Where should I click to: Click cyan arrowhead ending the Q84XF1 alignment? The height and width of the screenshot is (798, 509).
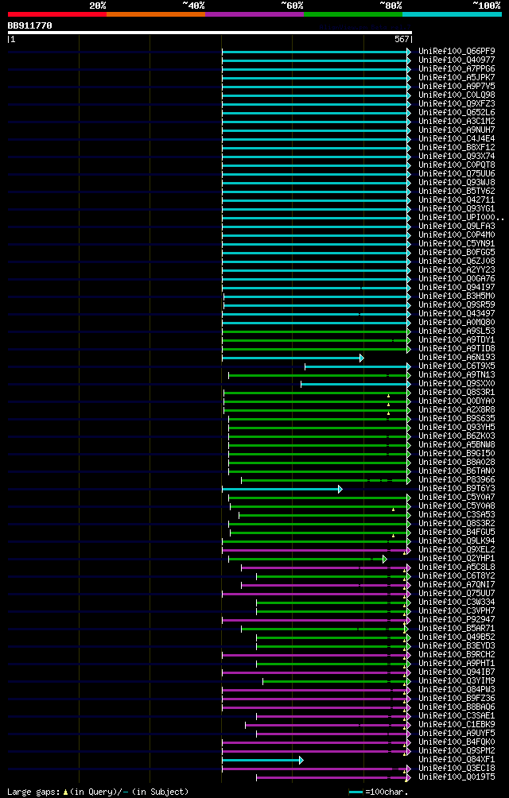(x=301, y=760)
